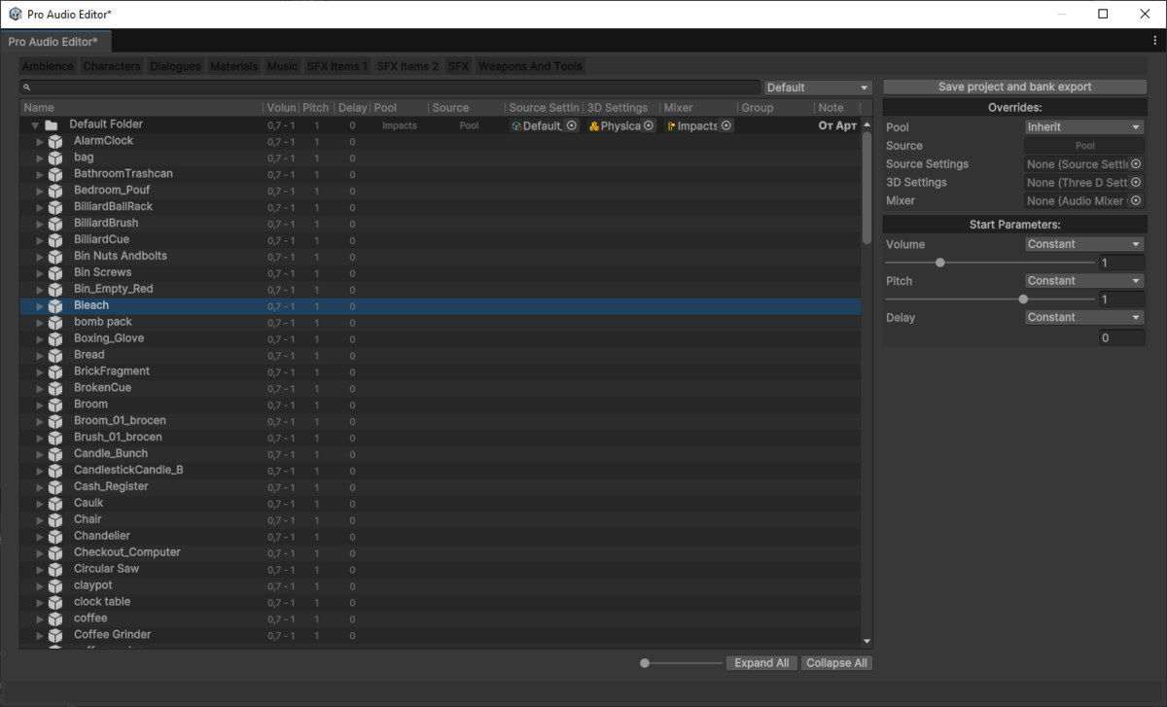The width and height of the screenshot is (1167, 707).
Task: Click the Delay value input field
Action: pos(1121,338)
